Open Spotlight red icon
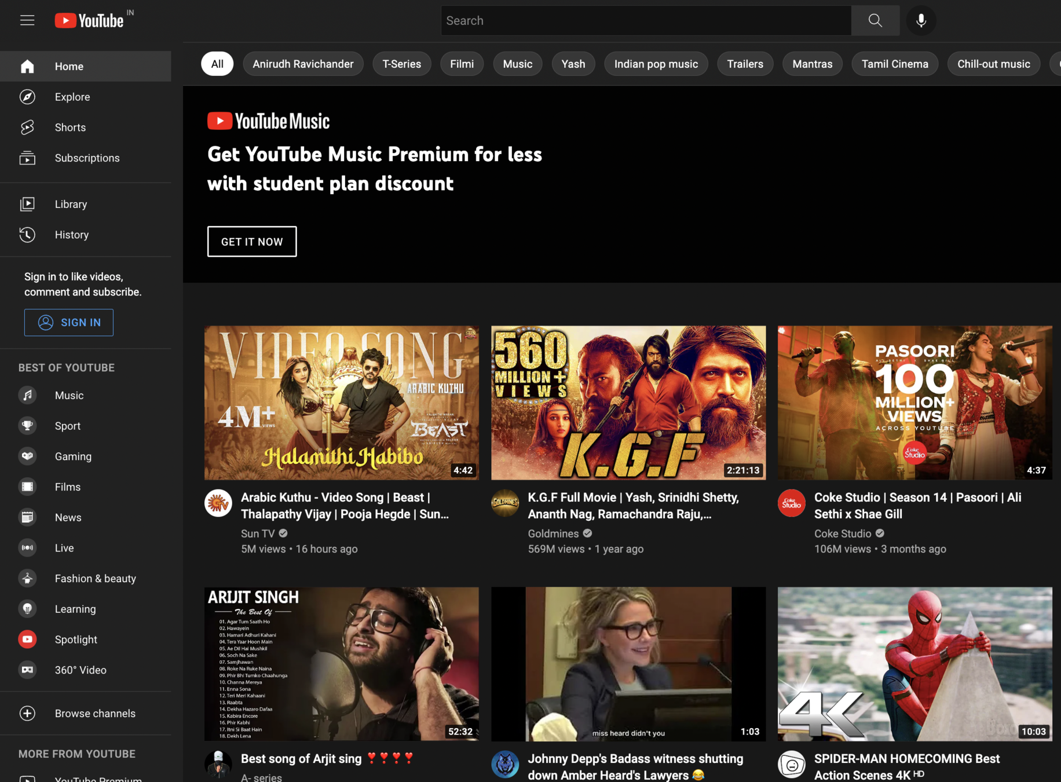1061x782 pixels. tap(27, 640)
